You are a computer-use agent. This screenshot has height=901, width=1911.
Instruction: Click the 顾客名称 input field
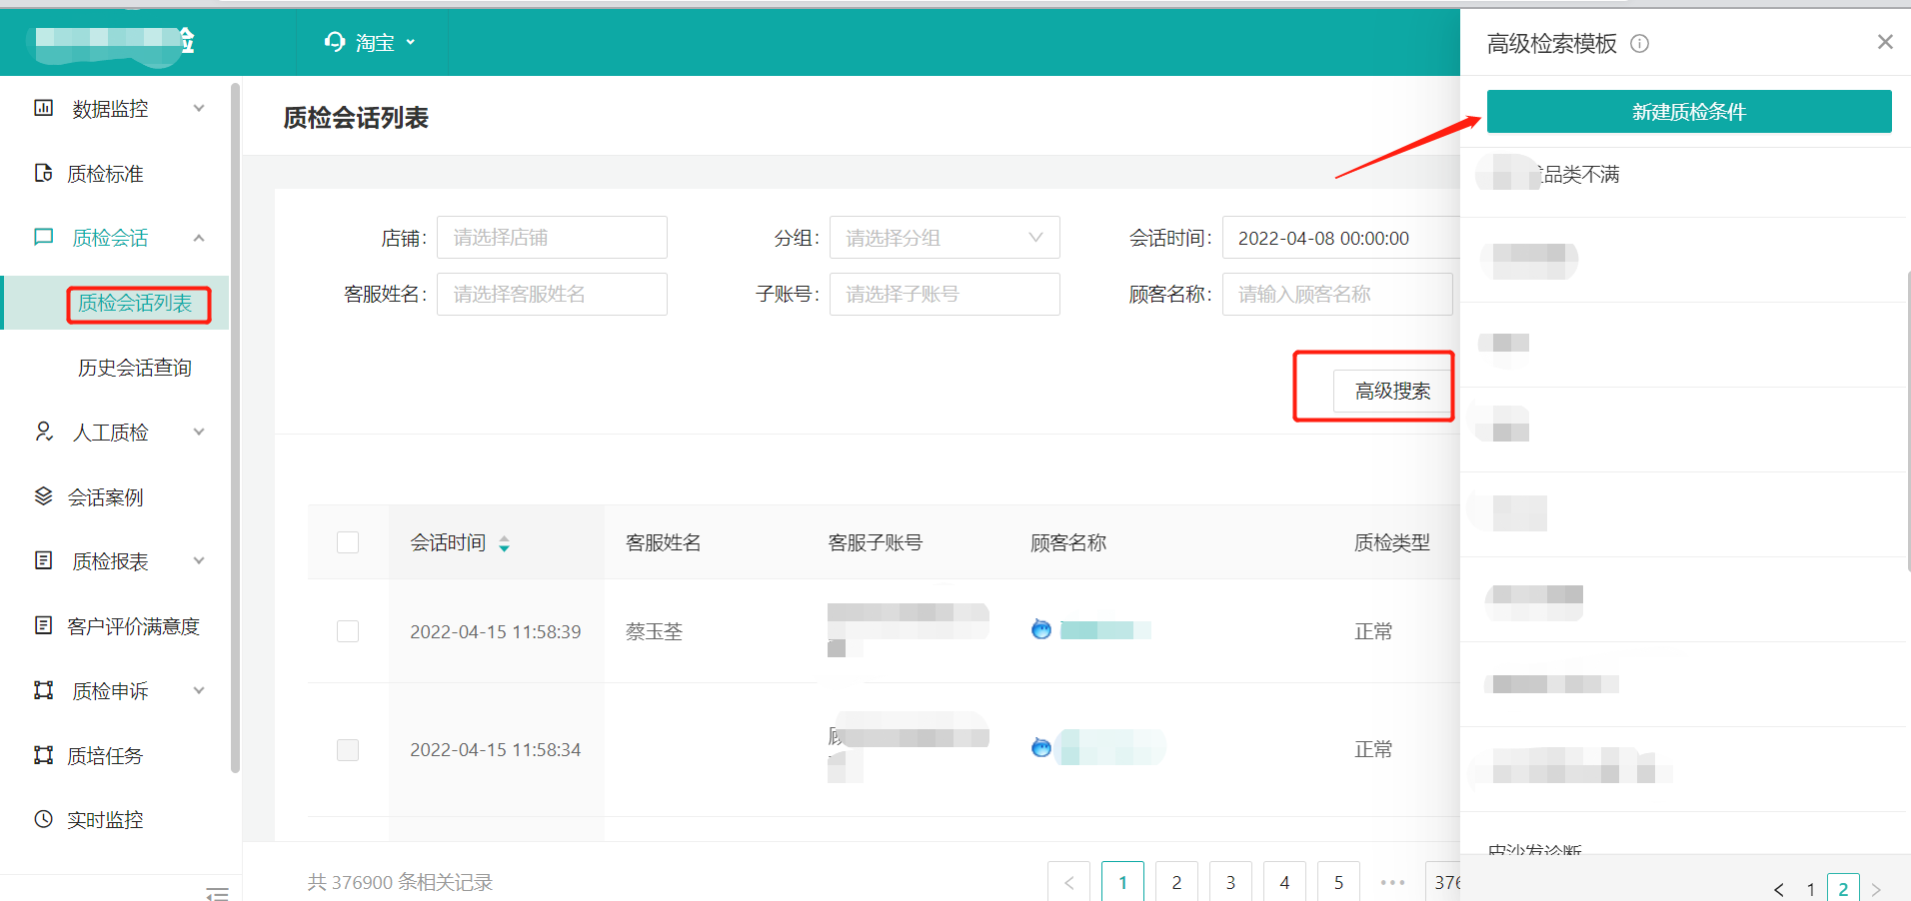(1337, 294)
